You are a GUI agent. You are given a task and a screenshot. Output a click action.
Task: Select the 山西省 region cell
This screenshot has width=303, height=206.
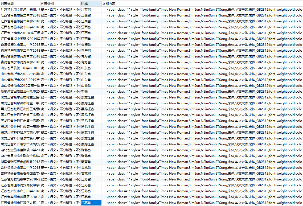[x=91, y=86]
